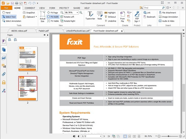The width and height of the screenshot is (186, 139).
Task: Select page 2 thumbnail
Action: (28, 89)
